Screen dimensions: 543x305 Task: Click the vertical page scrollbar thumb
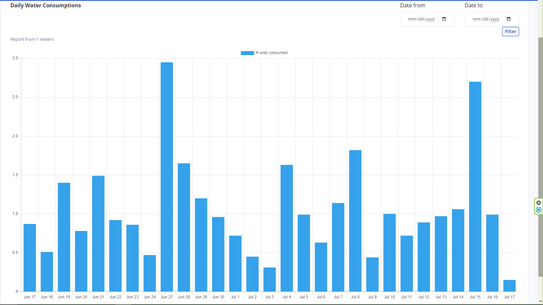[x=540, y=156]
